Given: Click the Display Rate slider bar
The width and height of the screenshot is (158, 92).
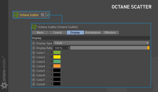Looking at the screenshot, I should point(110,48).
